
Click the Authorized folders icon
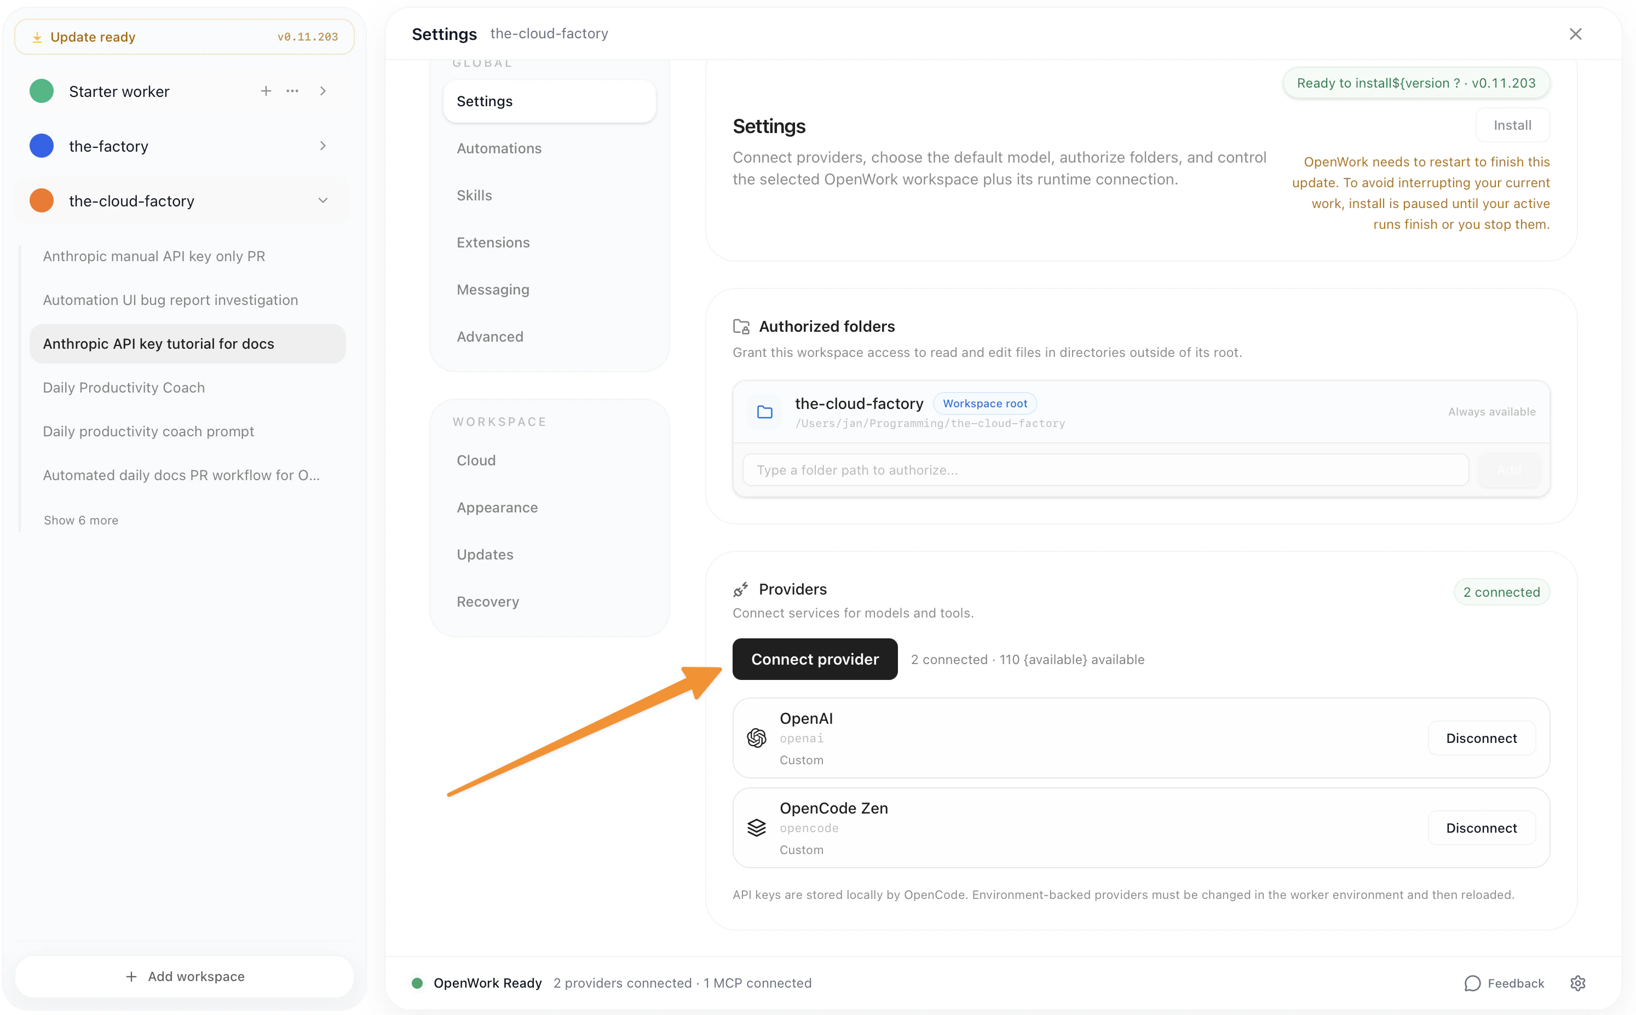tap(741, 326)
